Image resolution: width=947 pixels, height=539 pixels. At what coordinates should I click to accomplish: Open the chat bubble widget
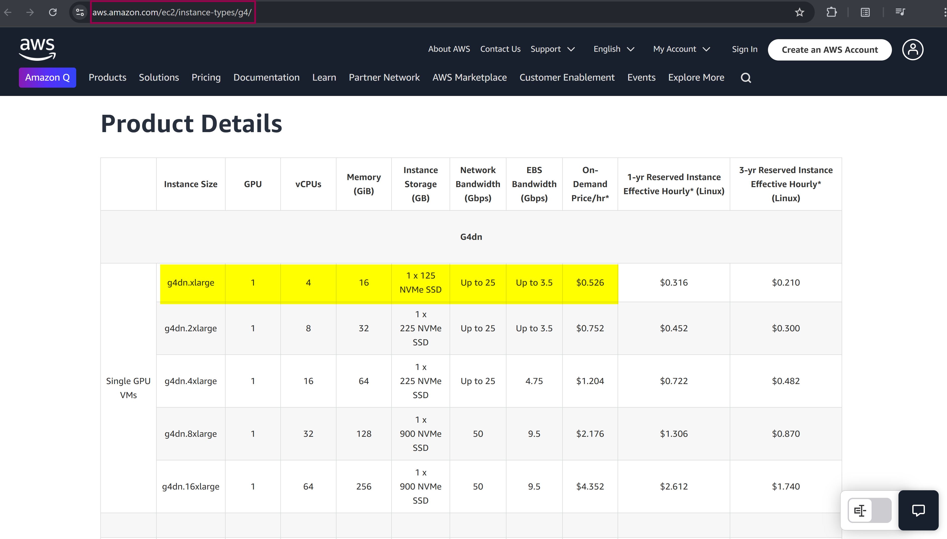pos(918,511)
